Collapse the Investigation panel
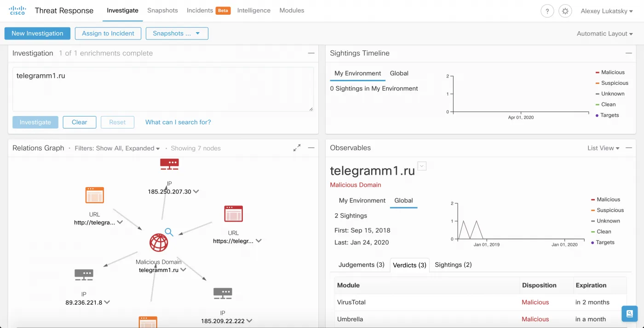 tap(311, 53)
